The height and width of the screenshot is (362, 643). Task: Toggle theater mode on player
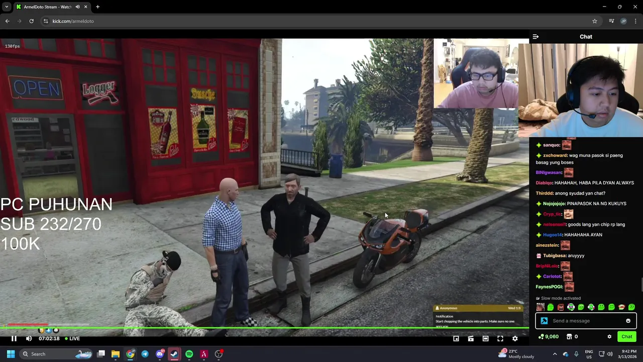click(485, 338)
